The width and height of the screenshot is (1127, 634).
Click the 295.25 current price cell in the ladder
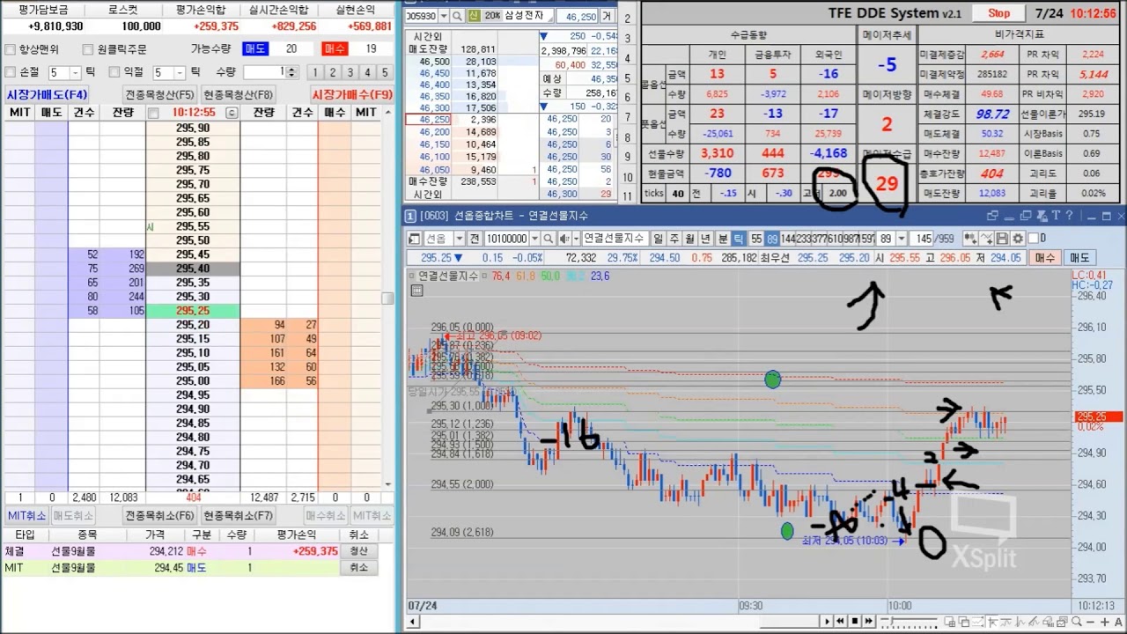coord(193,311)
